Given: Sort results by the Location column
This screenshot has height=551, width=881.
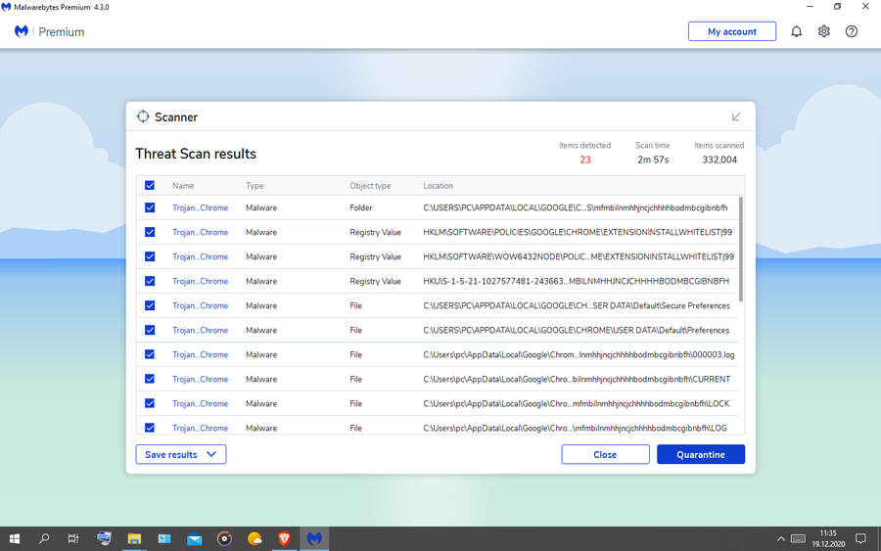Looking at the screenshot, I should (x=438, y=185).
